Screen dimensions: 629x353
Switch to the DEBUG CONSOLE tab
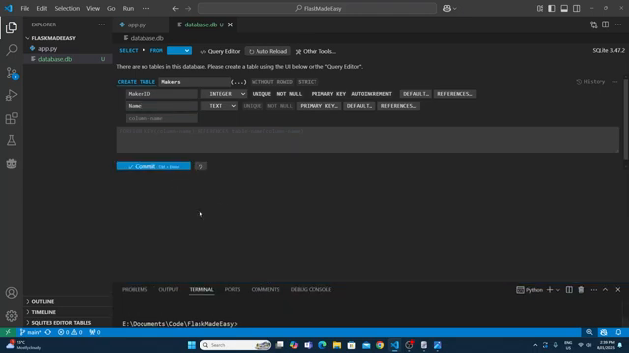pos(311,290)
